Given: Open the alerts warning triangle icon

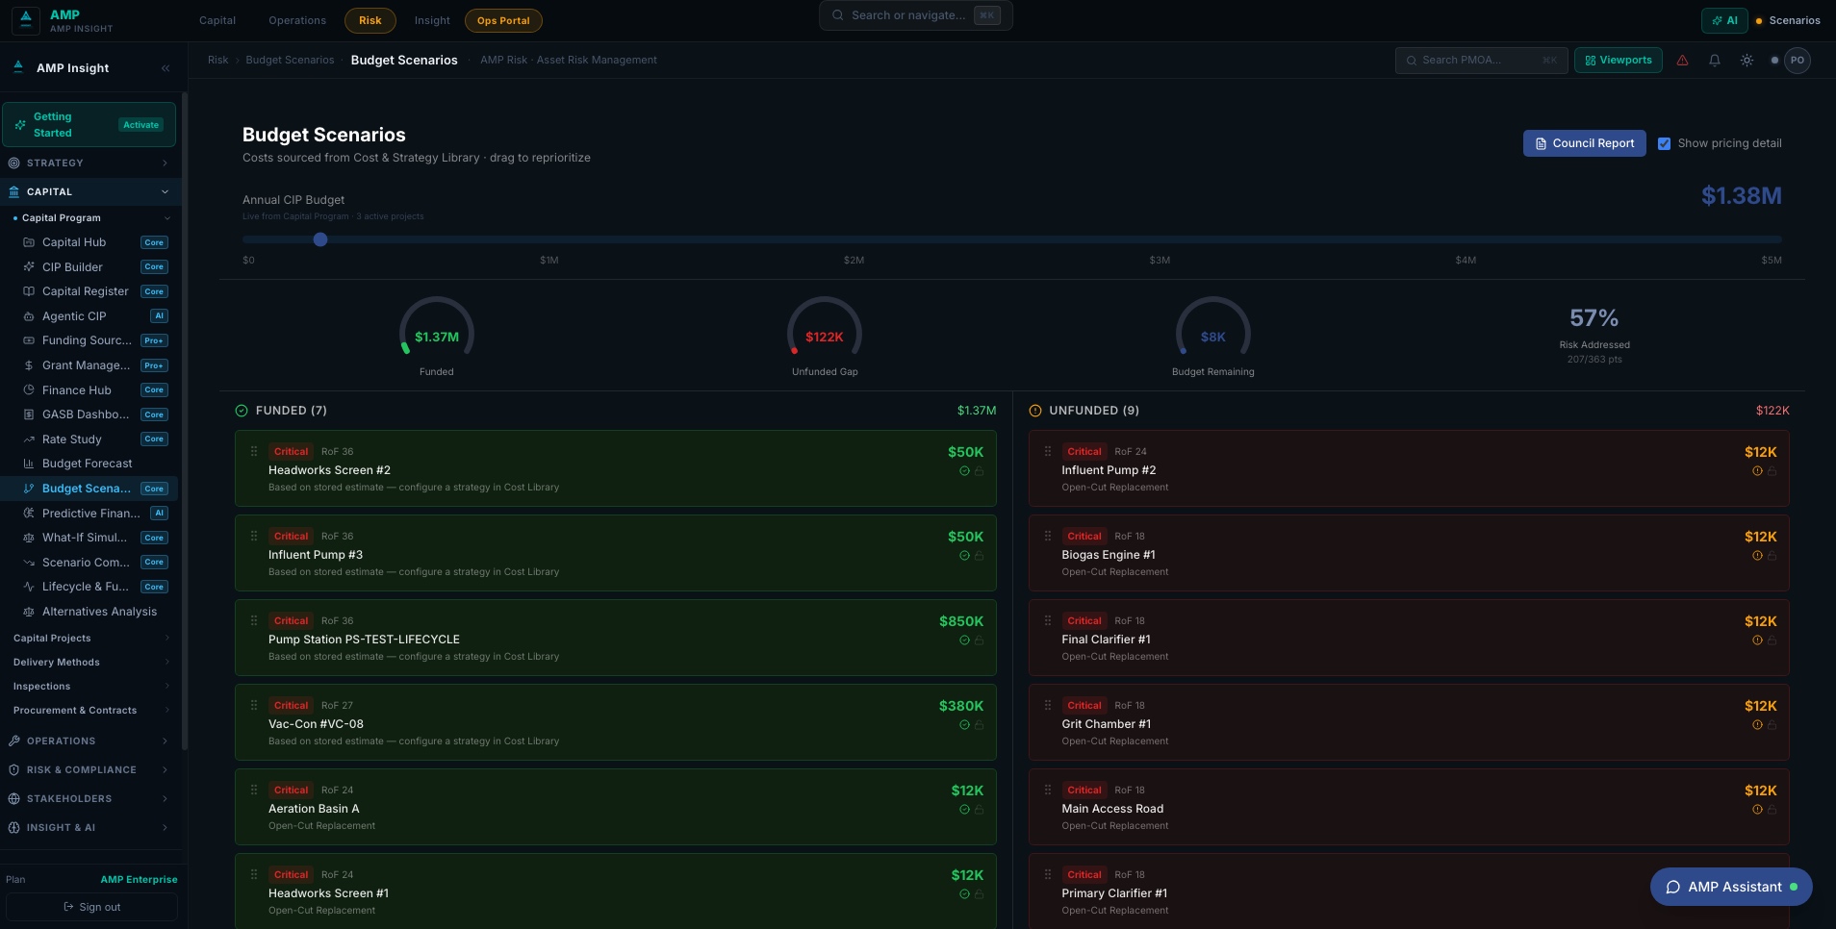Looking at the screenshot, I should tap(1682, 60).
